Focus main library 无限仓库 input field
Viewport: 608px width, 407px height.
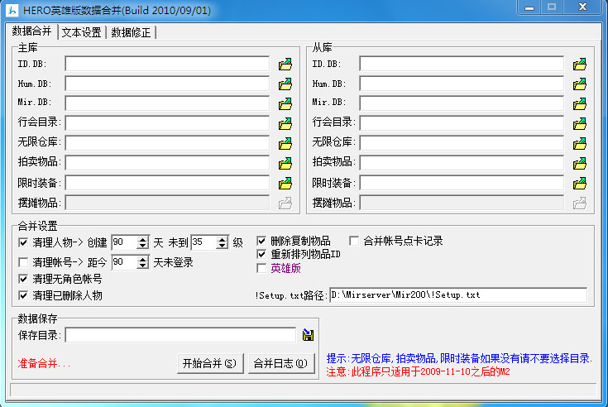click(167, 143)
